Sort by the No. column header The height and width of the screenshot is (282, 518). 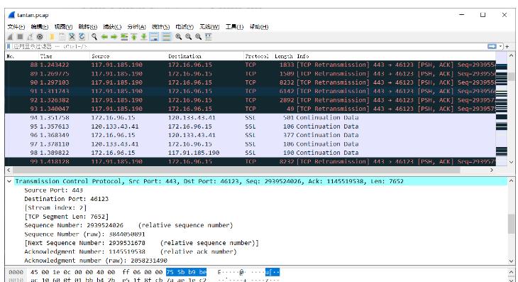click(21, 56)
